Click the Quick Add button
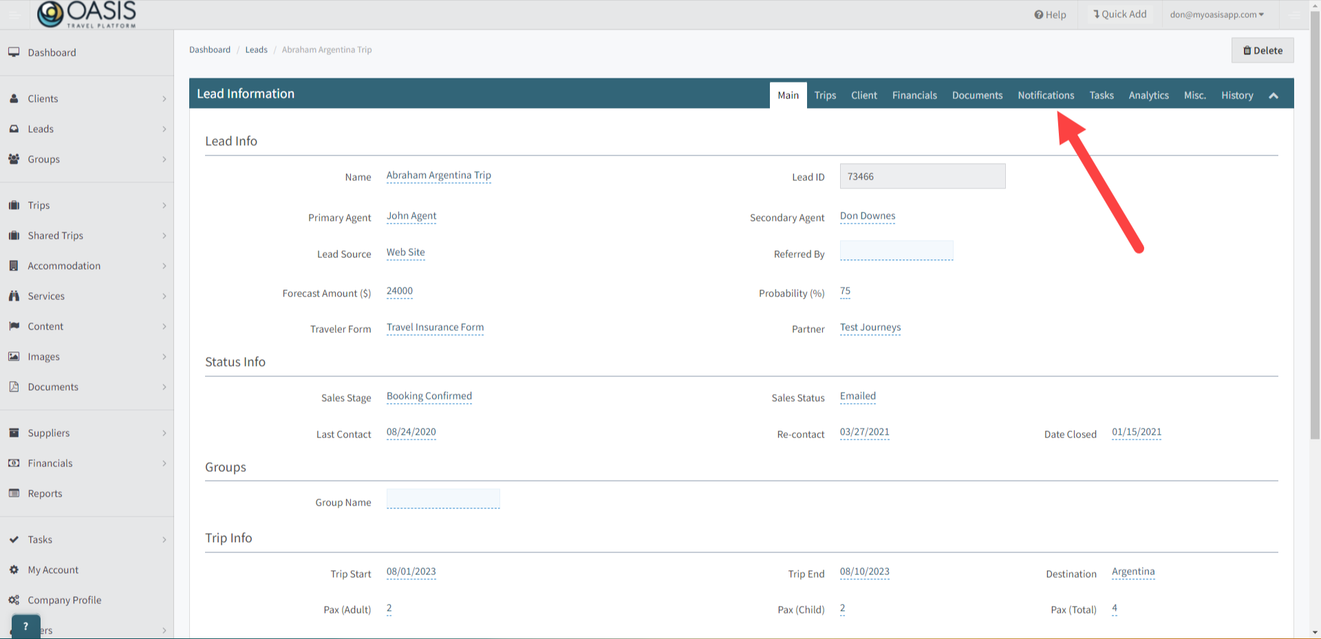Image resolution: width=1321 pixels, height=639 pixels. pos(1119,14)
